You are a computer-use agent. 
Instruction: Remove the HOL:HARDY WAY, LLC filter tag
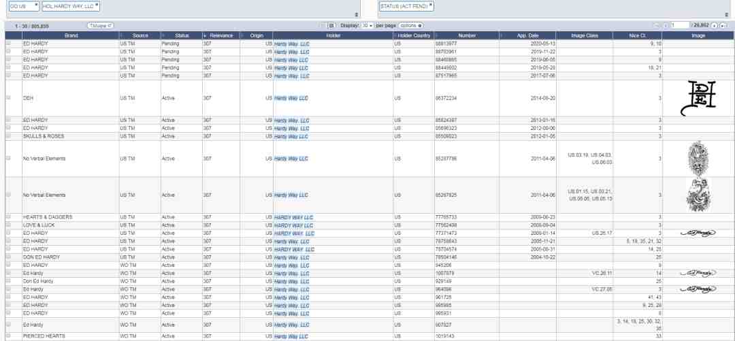97,4
